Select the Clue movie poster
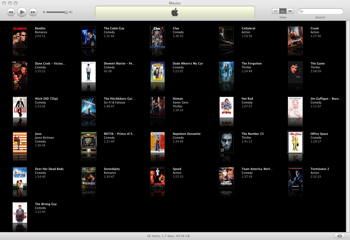The height and width of the screenshot is (240, 350). coord(157,37)
